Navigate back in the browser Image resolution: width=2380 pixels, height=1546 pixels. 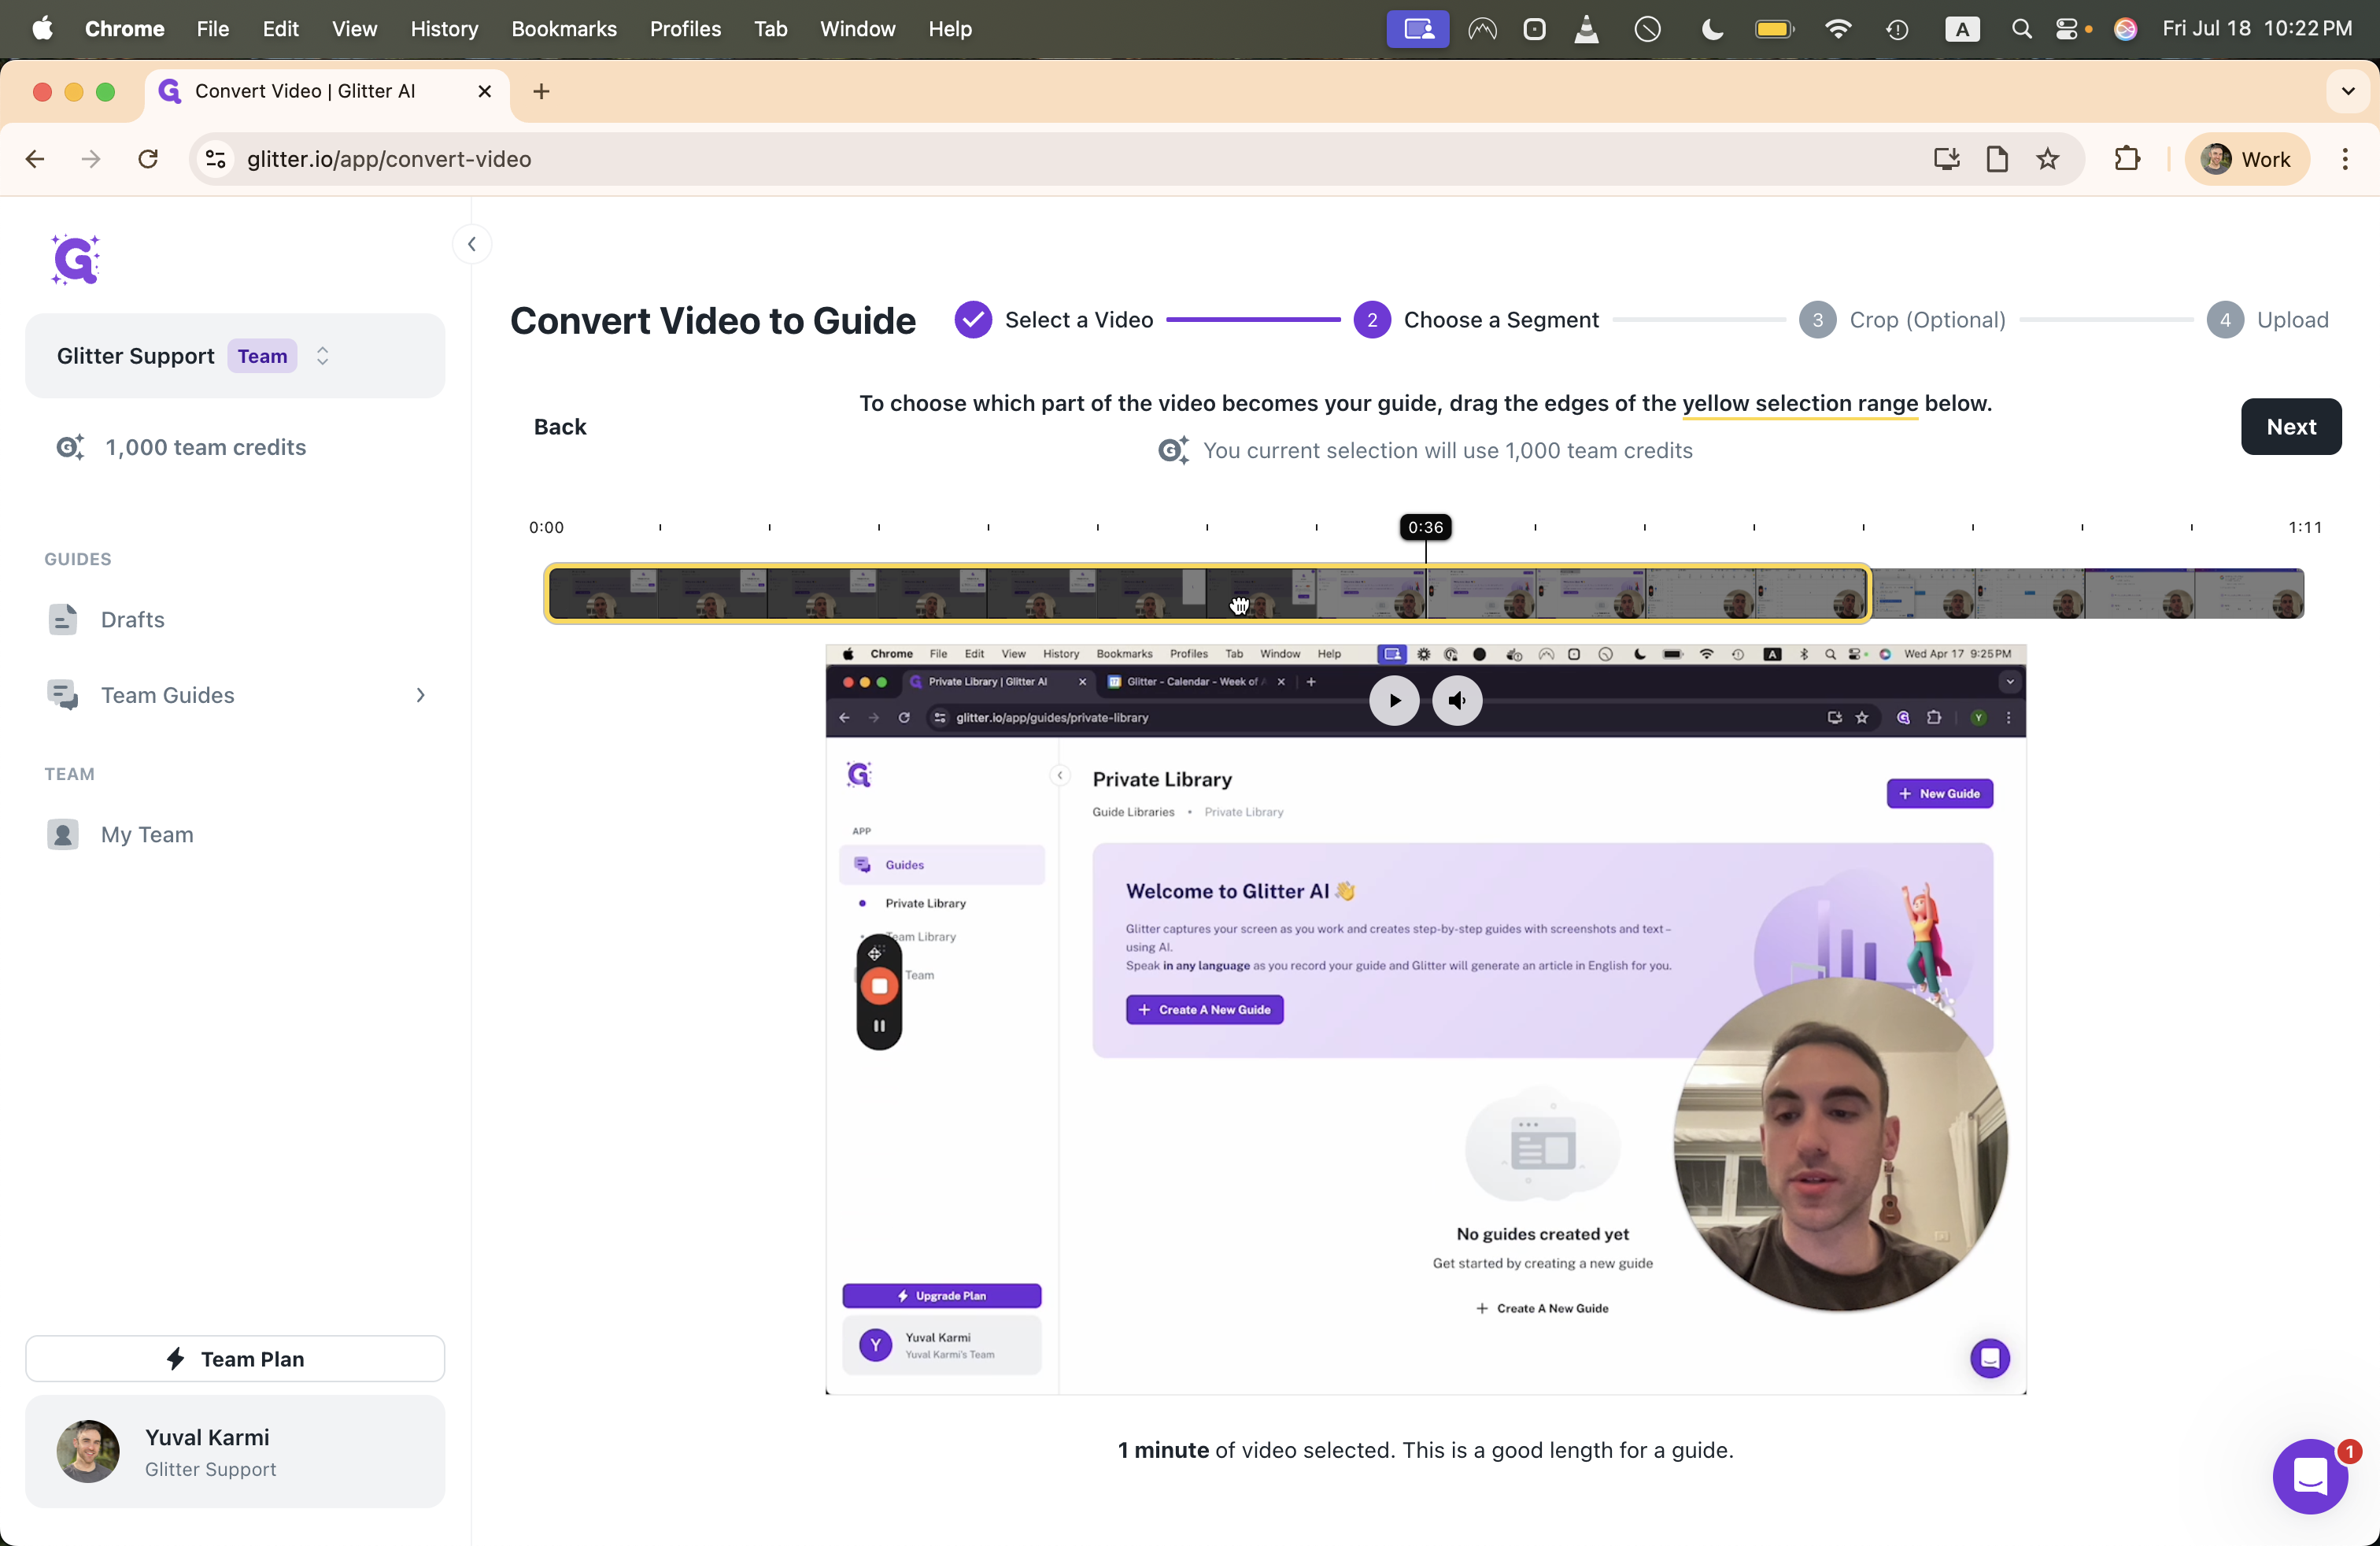tap(35, 159)
